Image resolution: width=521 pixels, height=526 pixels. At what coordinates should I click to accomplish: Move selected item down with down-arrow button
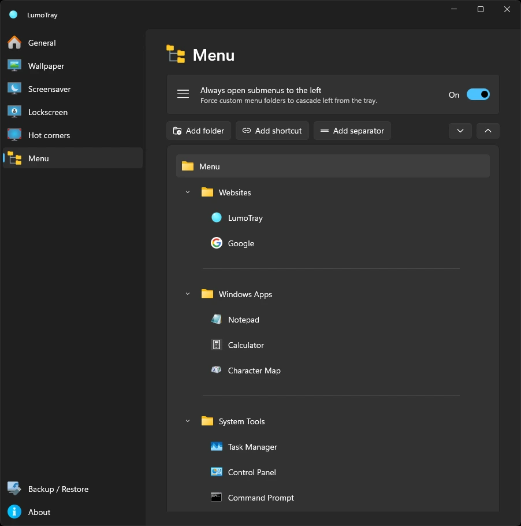(460, 131)
